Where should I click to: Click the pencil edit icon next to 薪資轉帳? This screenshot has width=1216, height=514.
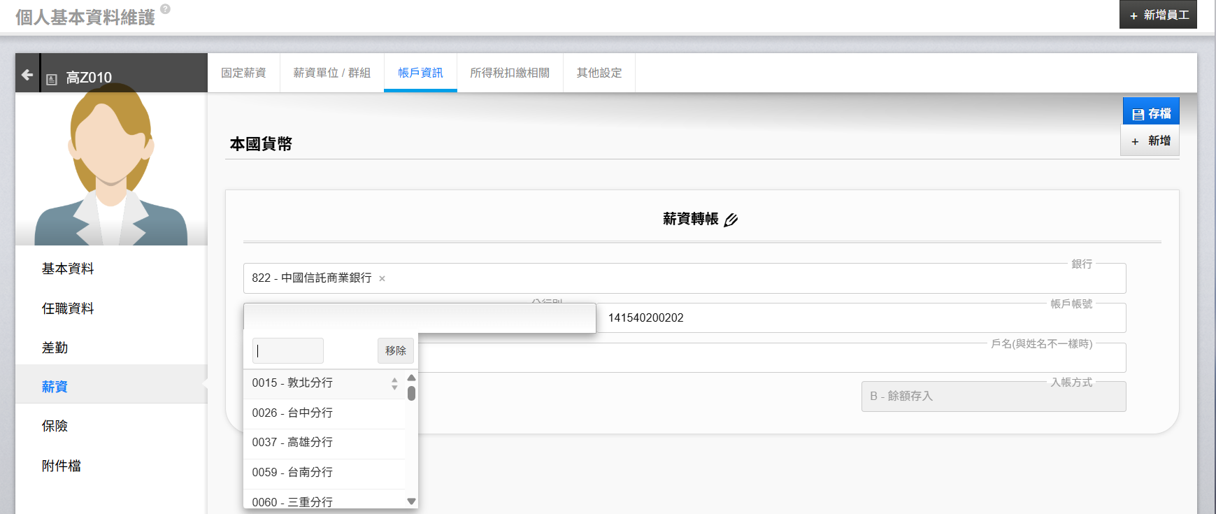pyautogui.click(x=731, y=220)
